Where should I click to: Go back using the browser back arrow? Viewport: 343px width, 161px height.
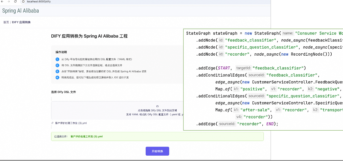3,1
